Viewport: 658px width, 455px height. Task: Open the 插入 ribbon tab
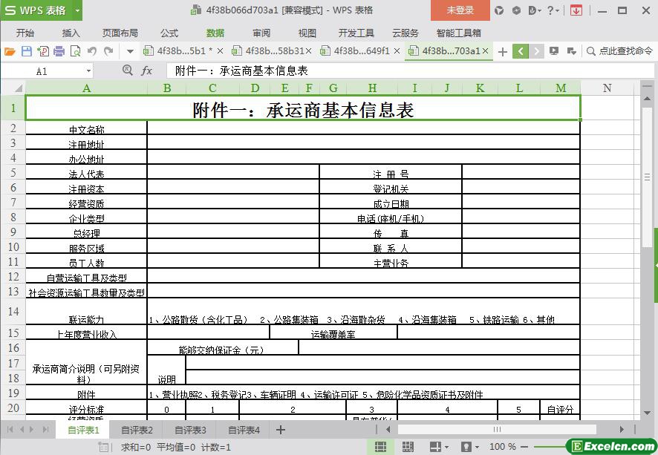click(71, 33)
